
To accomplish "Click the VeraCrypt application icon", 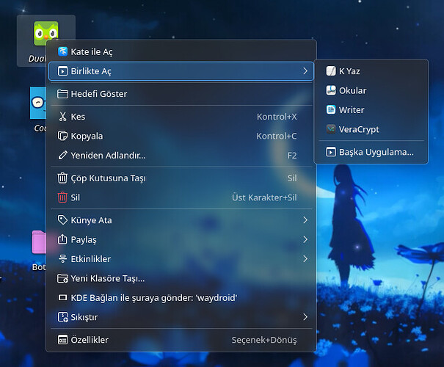I will pos(331,129).
